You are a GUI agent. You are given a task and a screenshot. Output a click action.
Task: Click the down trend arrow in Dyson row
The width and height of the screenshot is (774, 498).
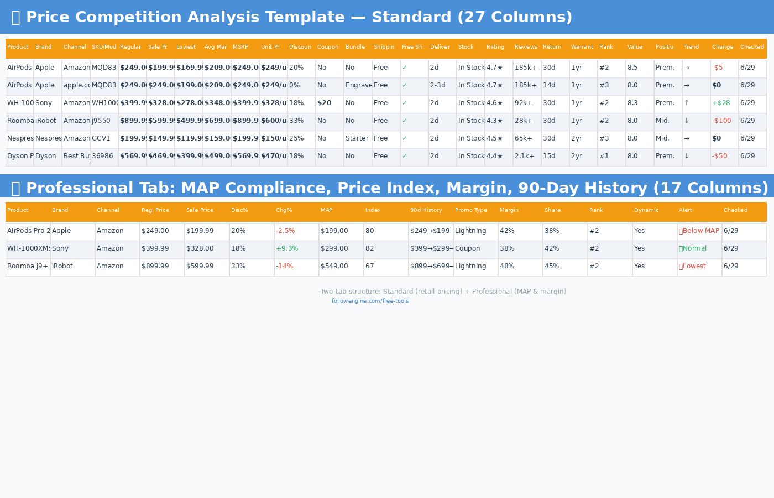pyautogui.click(x=687, y=157)
